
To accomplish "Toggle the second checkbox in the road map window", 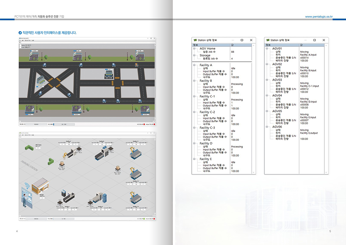I will [20, 47].
